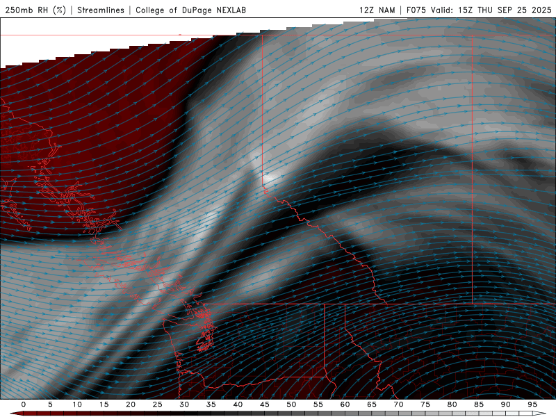Click the "12Z NAM" model label

pos(377,10)
